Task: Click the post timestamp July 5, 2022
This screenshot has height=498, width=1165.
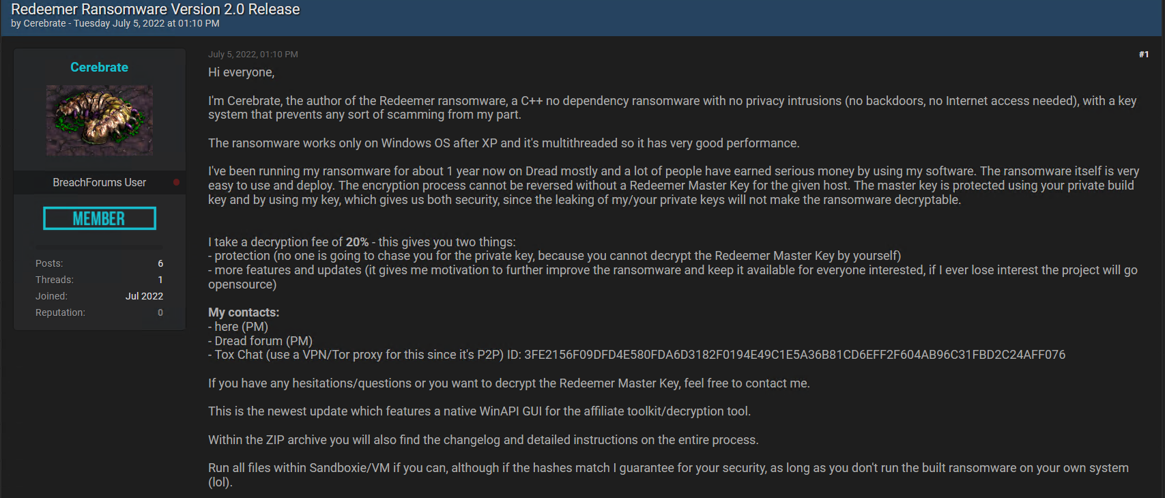Action: tap(253, 54)
